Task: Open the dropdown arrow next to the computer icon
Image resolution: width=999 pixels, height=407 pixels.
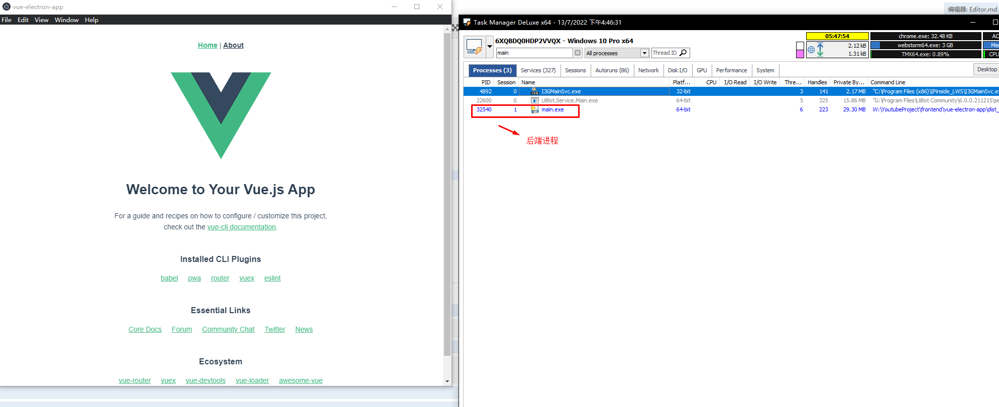Action: (x=490, y=47)
